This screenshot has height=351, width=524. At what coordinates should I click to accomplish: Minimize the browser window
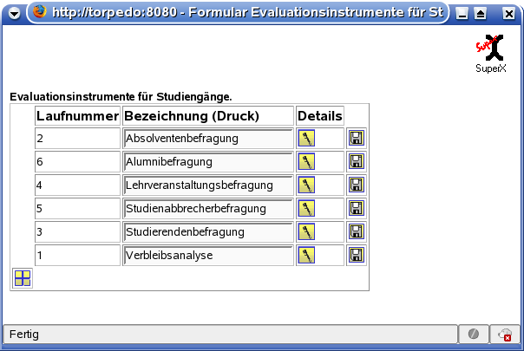pos(462,14)
